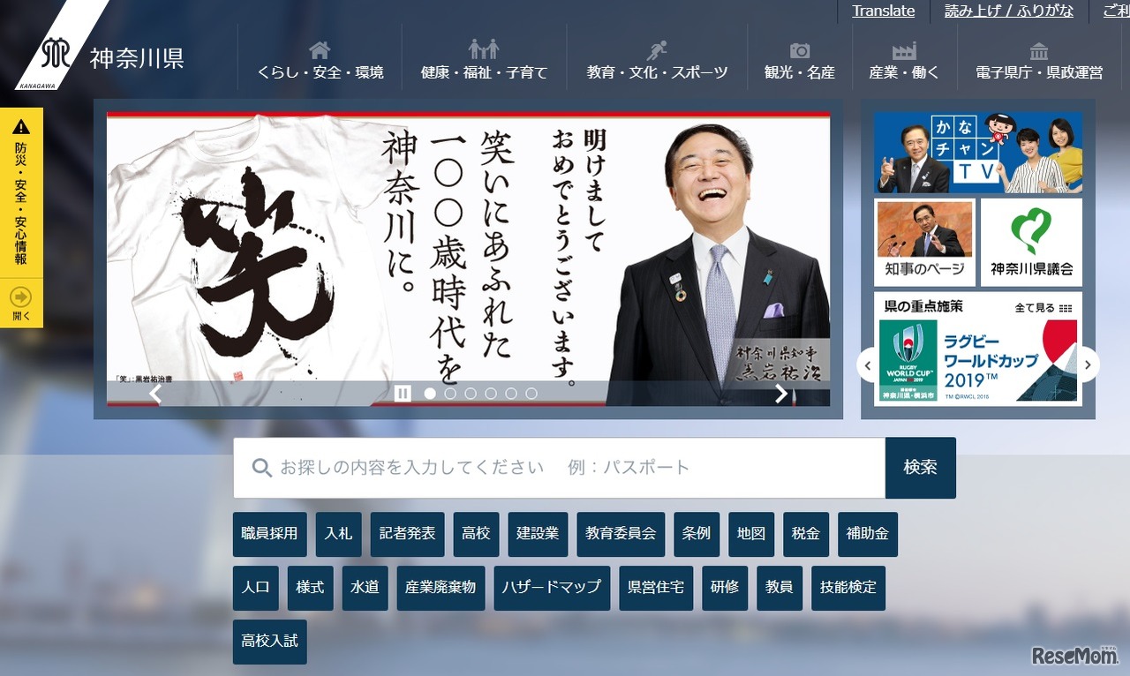Click the 読み上げ / ふりがな link
This screenshot has width=1130, height=676.
tap(1008, 11)
